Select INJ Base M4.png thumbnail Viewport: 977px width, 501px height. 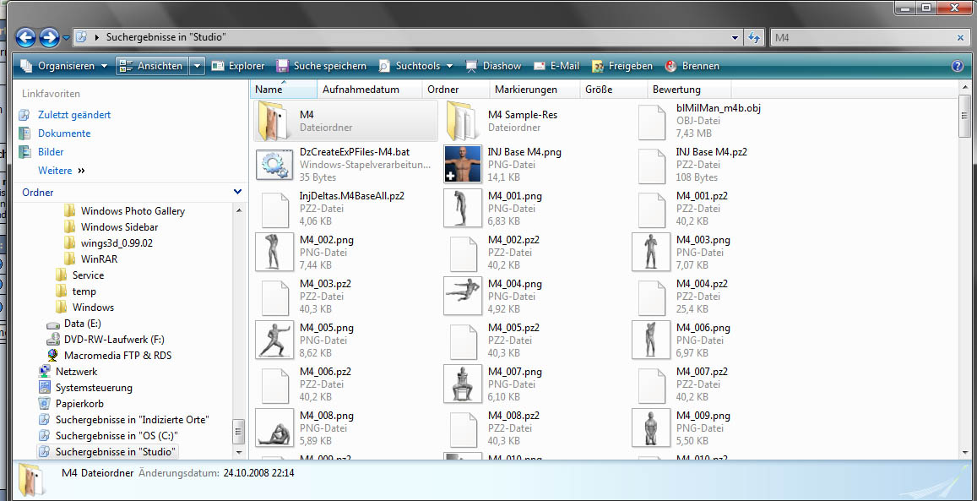tap(463, 164)
